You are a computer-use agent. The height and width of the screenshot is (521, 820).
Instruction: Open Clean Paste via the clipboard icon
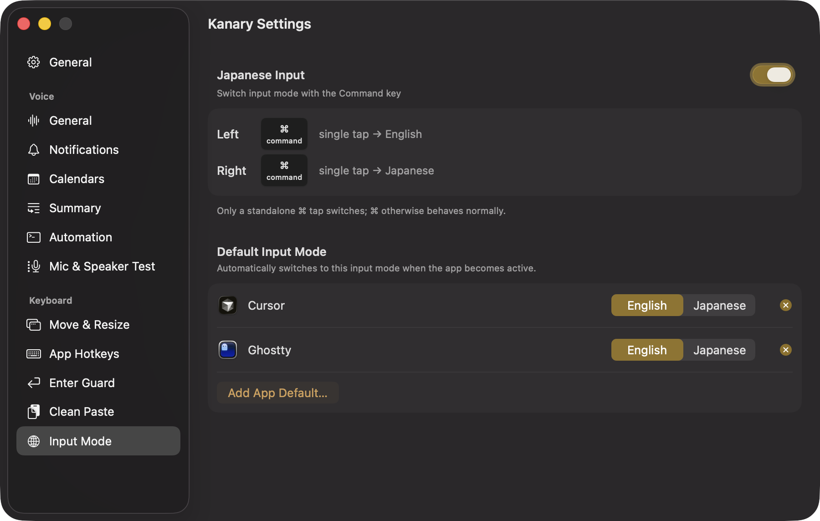[x=34, y=412]
